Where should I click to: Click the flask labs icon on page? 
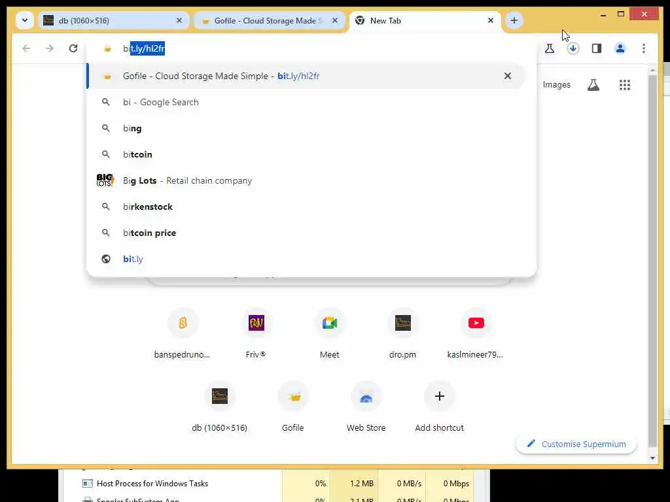593,85
